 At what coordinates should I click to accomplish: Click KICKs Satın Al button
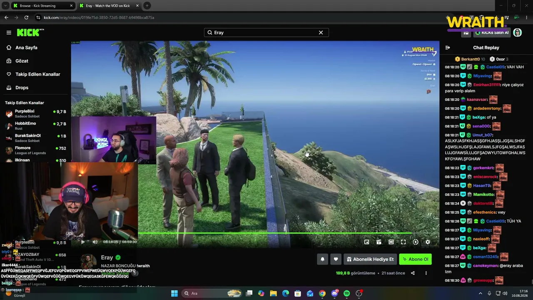coord(492,32)
